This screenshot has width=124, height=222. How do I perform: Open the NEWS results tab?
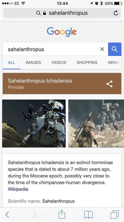(x=114, y=62)
